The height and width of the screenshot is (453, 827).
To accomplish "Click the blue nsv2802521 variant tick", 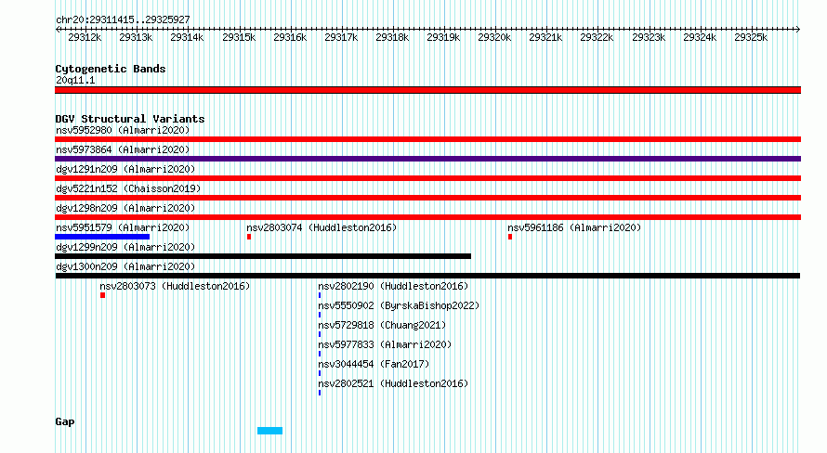I will coord(320,393).
